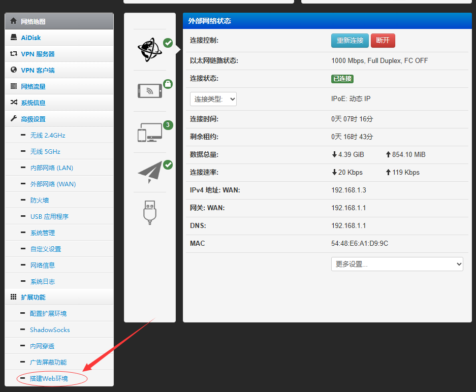This screenshot has width=476, height=392.
Task: Open the USB device status icon
Action: 149,212
